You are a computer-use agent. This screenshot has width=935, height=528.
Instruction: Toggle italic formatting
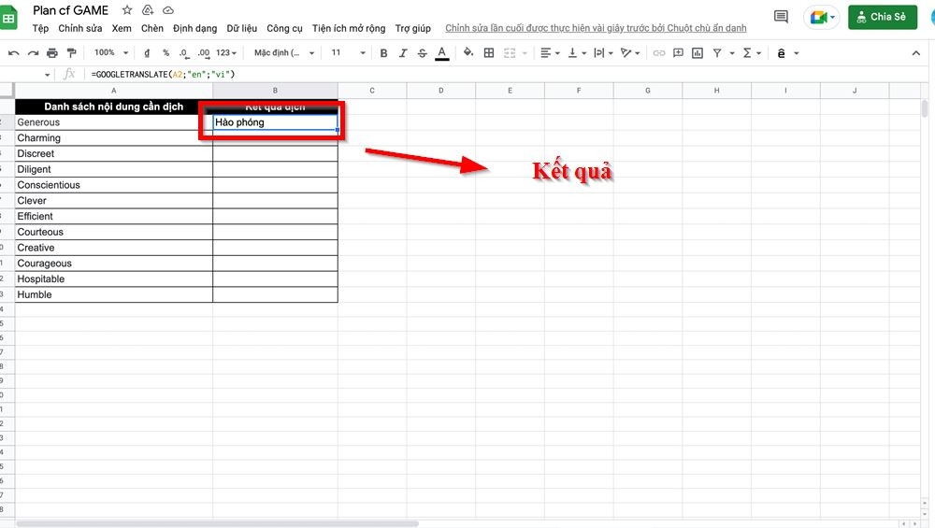pos(402,53)
